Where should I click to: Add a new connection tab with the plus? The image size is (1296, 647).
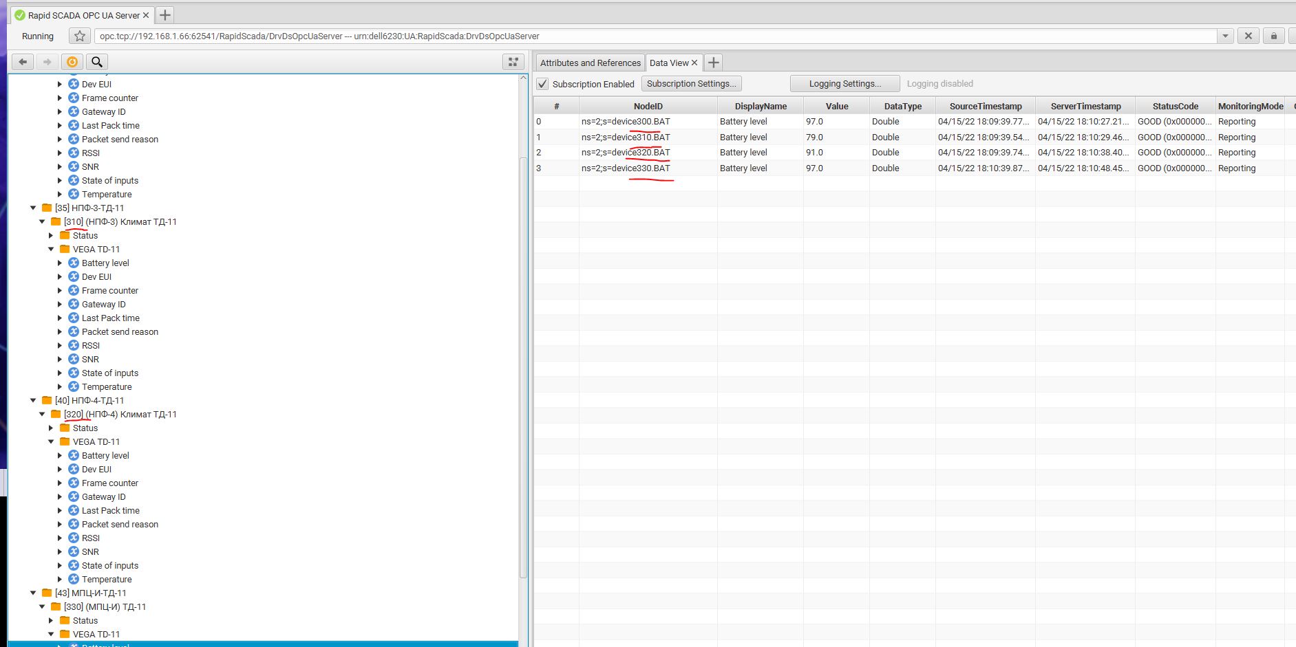[164, 15]
